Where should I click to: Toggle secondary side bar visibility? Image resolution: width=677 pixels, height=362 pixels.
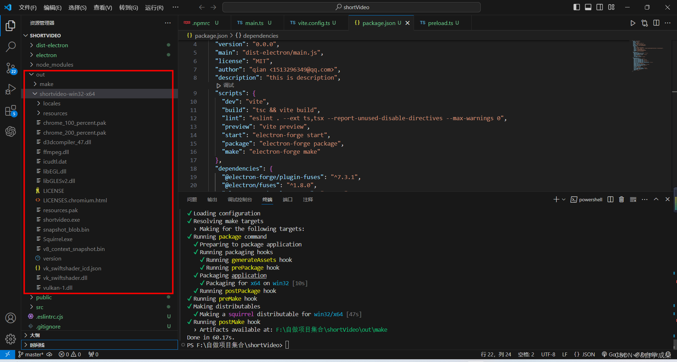tap(600, 7)
